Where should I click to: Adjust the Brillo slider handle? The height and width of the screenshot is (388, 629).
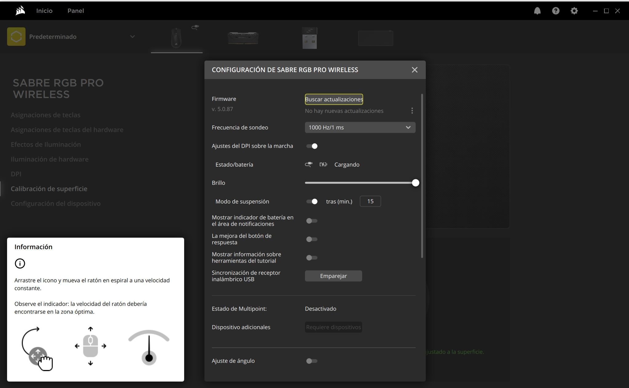point(415,183)
